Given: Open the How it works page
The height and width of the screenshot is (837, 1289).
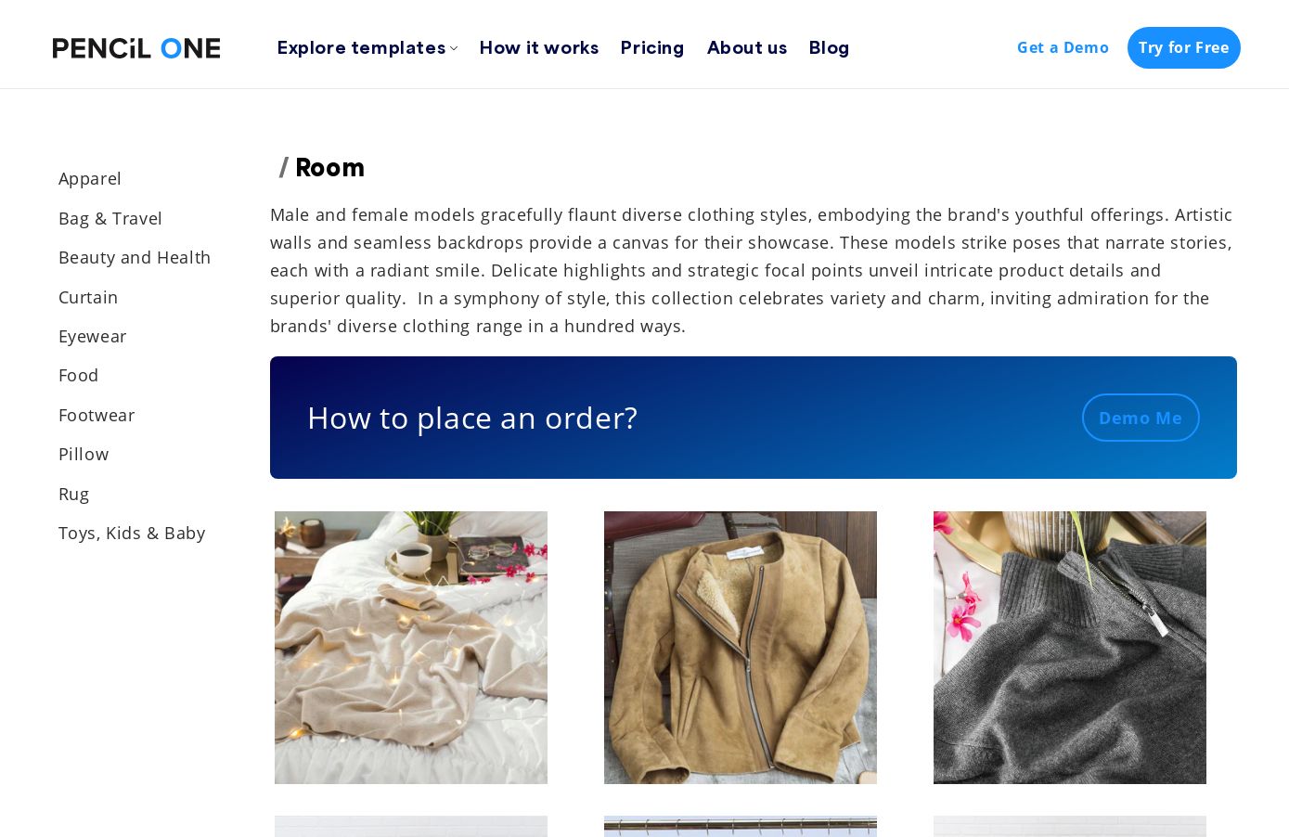Looking at the screenshot, I should click(x=538, y=47).
